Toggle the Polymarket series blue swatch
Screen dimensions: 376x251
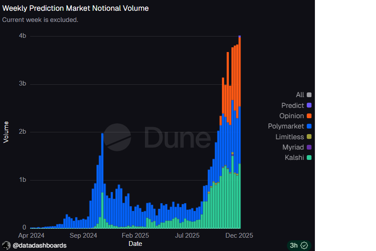[x=309, y=126]
